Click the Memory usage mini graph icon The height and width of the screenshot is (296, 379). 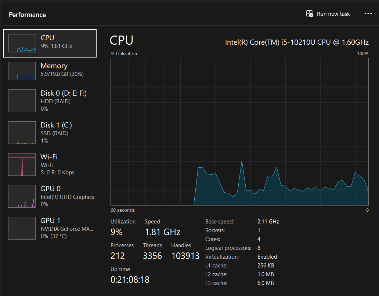pyautogui.click(x=22, y=71)
